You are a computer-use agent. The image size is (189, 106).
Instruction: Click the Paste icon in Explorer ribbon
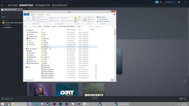33,18
